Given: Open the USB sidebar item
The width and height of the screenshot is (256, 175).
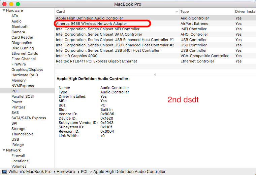Looking at the screenshot, I should [15, 139].
